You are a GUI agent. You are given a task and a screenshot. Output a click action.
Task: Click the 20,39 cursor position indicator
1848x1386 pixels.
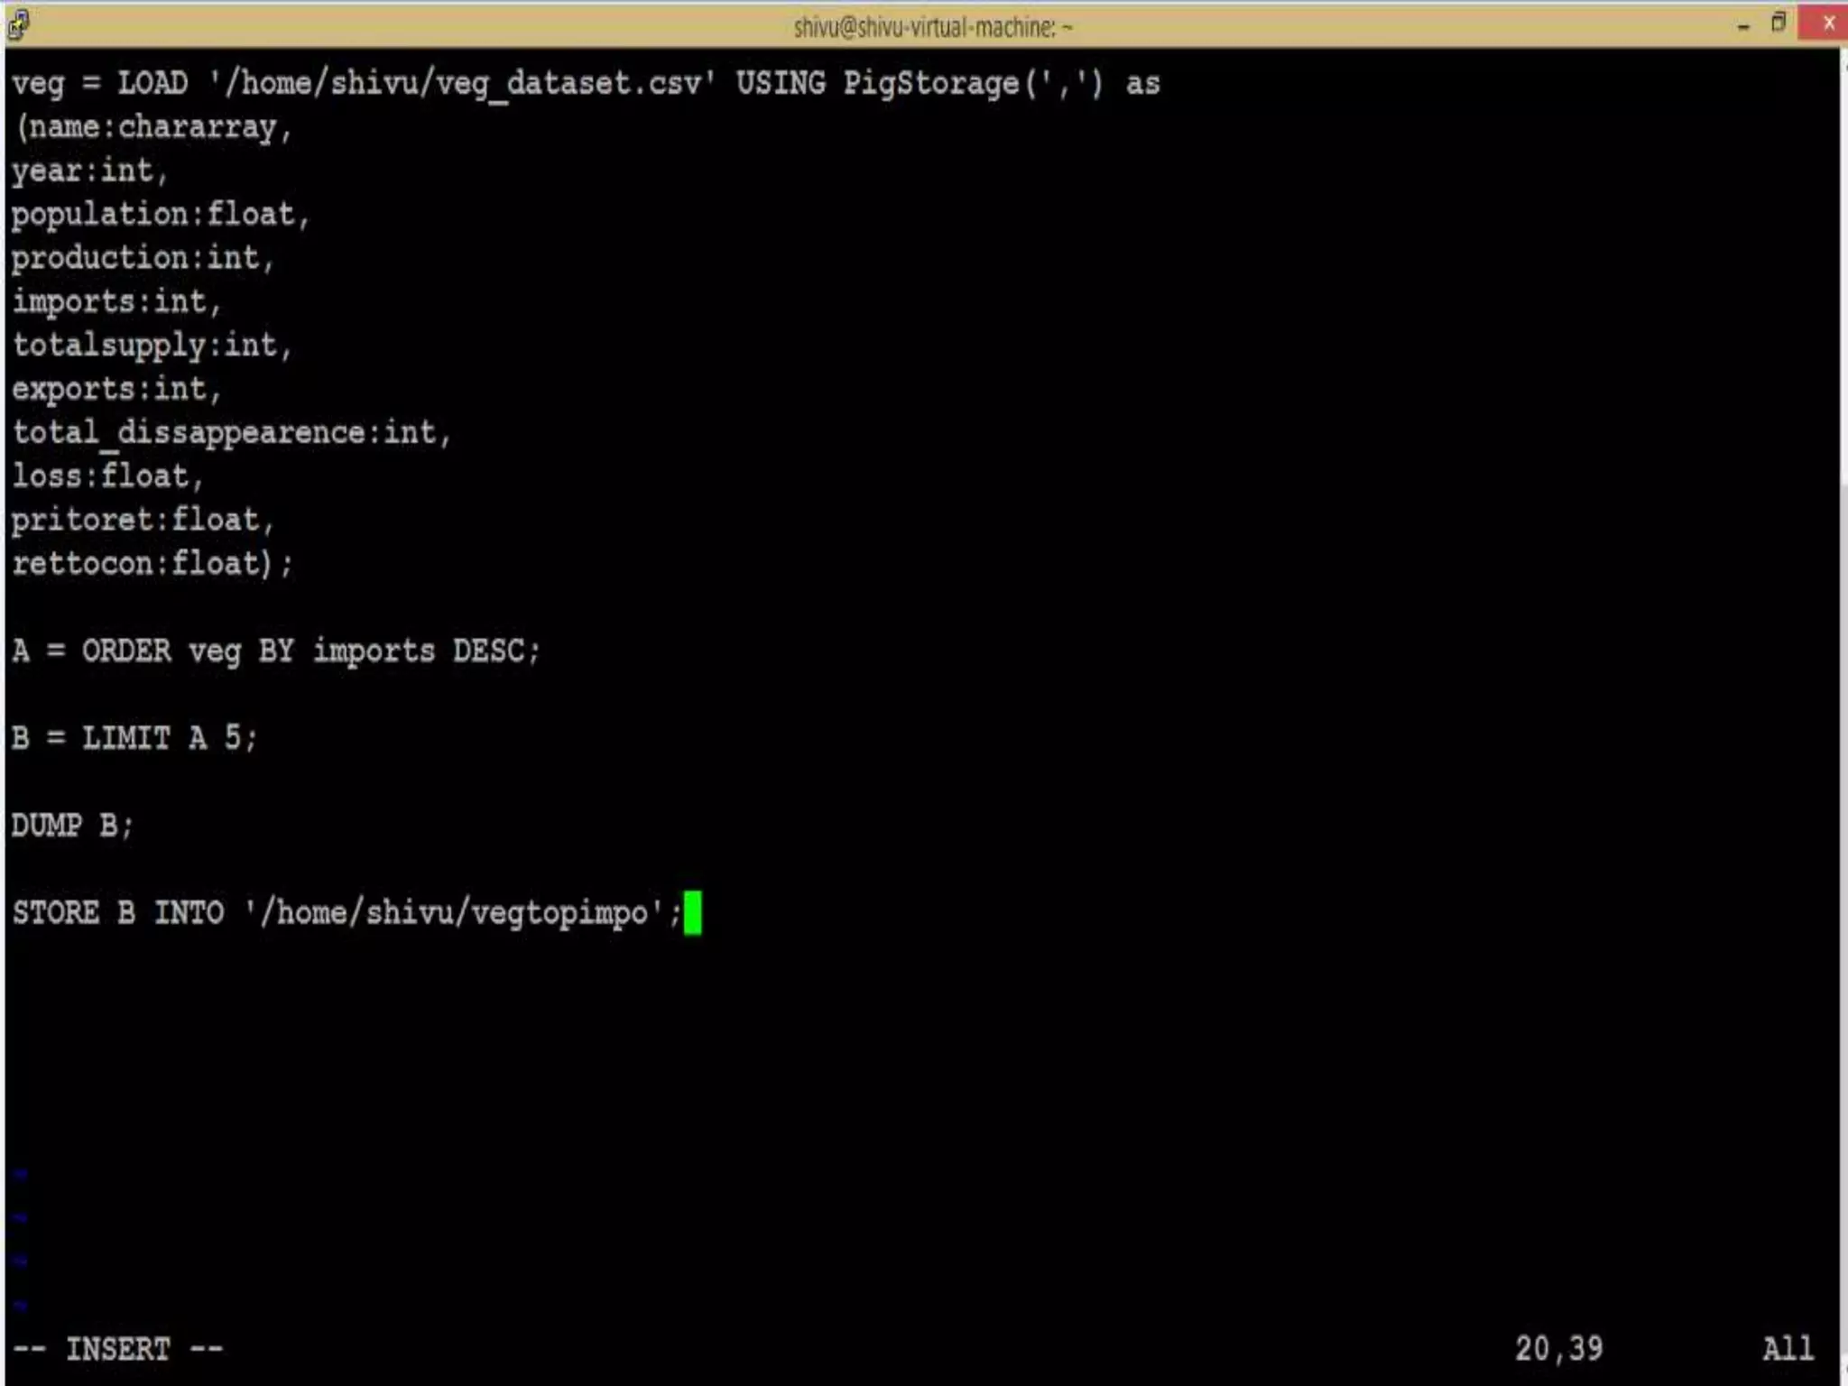pyautogui.click(x=1558, y=1349)
